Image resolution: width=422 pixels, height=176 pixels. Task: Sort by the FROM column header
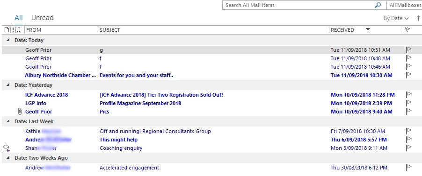[x=34, y=30]
